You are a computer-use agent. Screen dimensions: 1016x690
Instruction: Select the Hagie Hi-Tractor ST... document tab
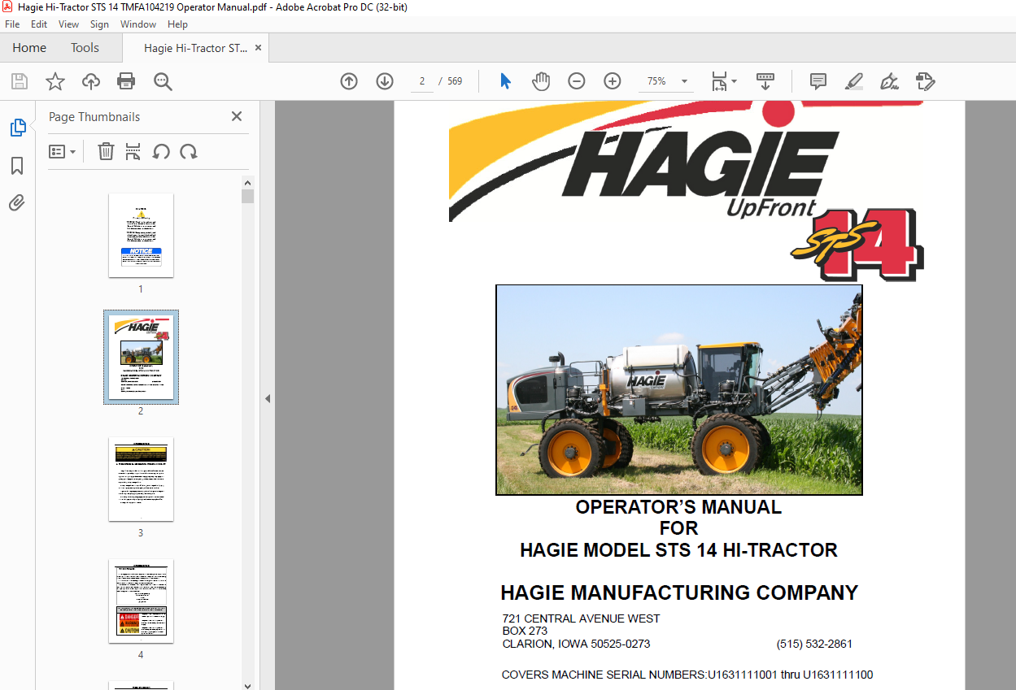coord(196,48)
